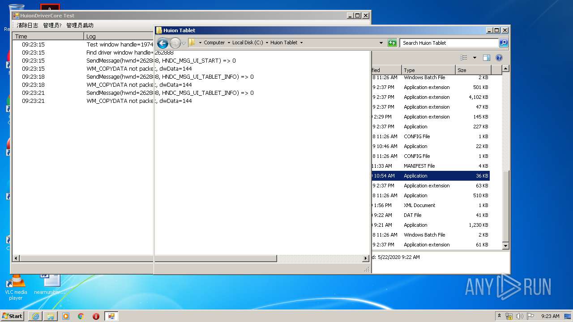The height and width of the screenshot is (322, 573).
Task: Switch to HuionDriverCore Test taskbar button
Action: click(x=111, y=316)
